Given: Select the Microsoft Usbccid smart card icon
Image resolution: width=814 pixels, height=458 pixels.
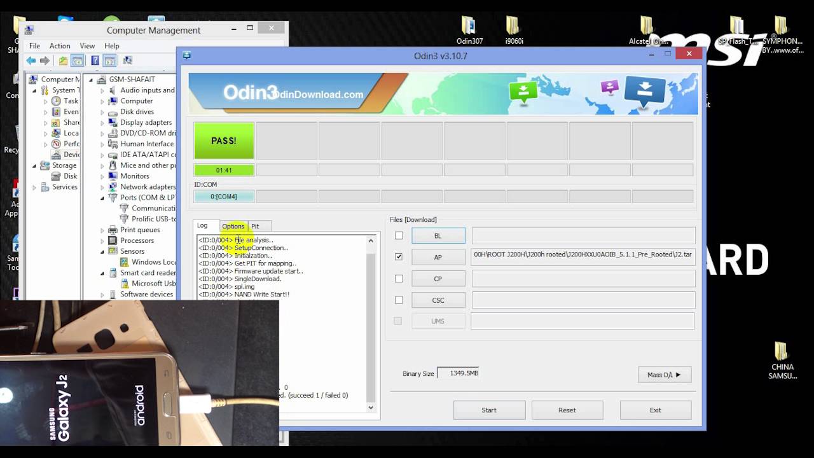Looking at the screenshot, I should [124, 284].
